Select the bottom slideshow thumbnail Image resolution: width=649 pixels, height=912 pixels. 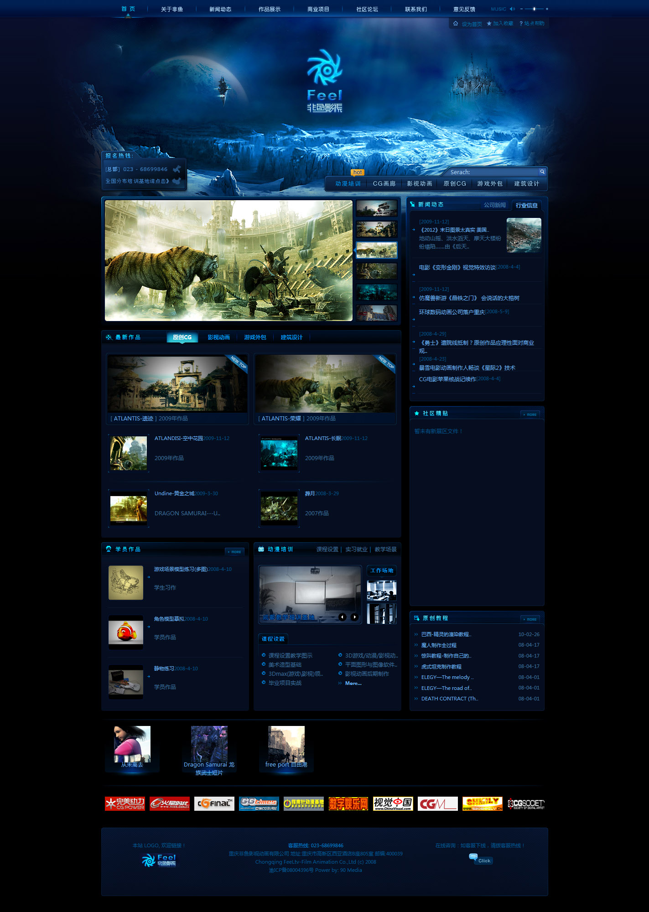[x=376, y=313]
